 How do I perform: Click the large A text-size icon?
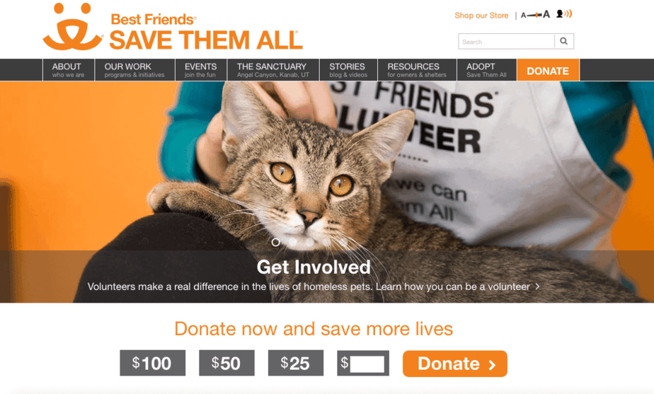click(546, 15)
